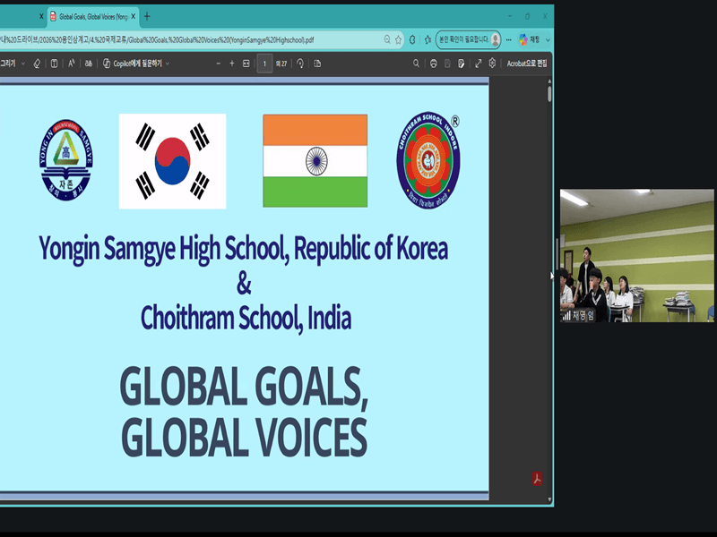Click the identity verification profile button
The image size is (717, 537).
(x=468, y=39)
